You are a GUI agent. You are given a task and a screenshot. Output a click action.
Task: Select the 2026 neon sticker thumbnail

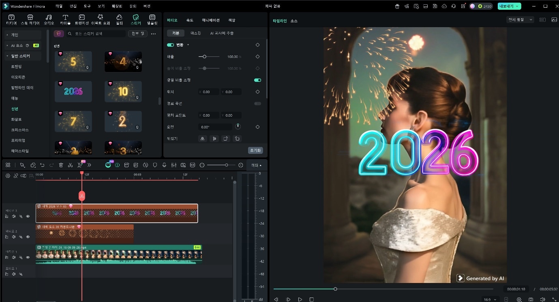tap(73, 91)
